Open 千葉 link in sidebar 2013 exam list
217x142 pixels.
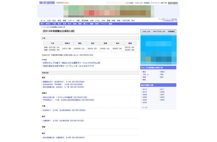pyautogui.click(x=144, y=75)
